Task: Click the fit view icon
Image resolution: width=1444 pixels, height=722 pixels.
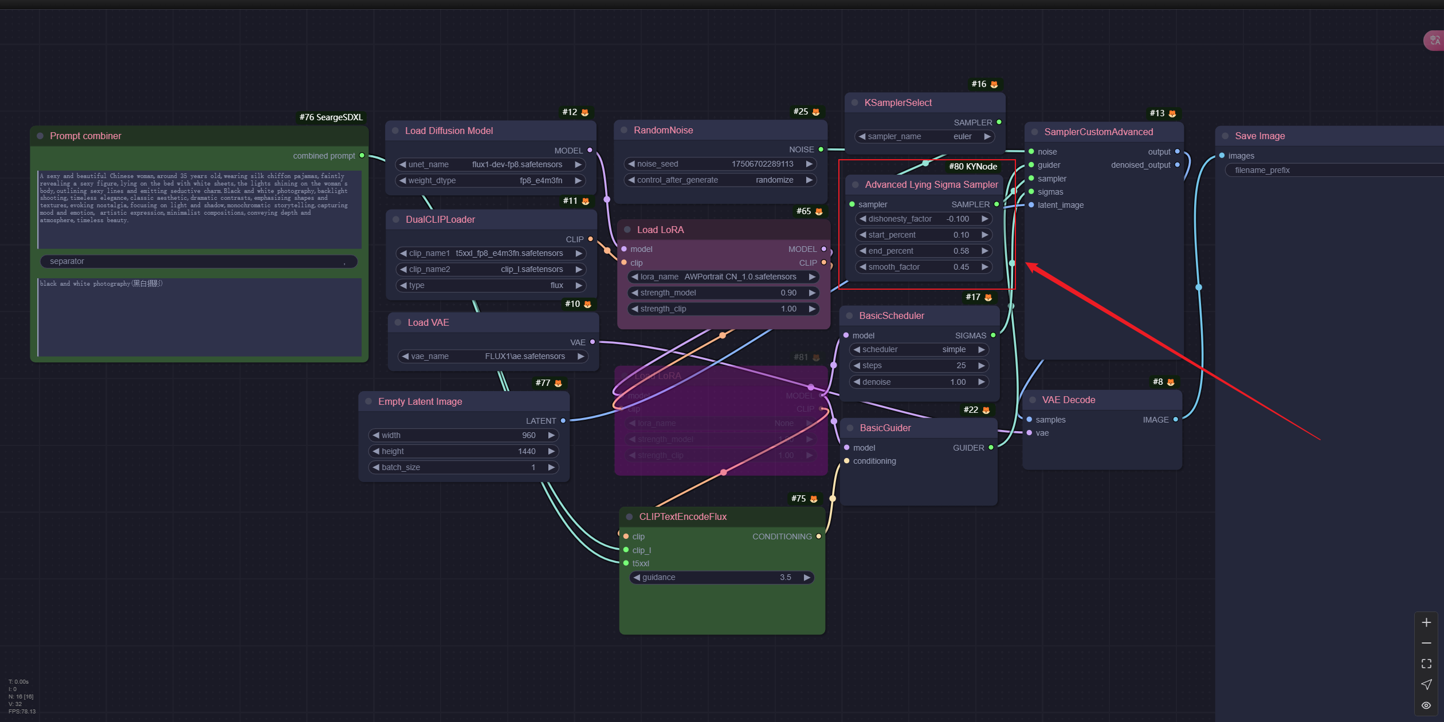Action: (1426, 664)
